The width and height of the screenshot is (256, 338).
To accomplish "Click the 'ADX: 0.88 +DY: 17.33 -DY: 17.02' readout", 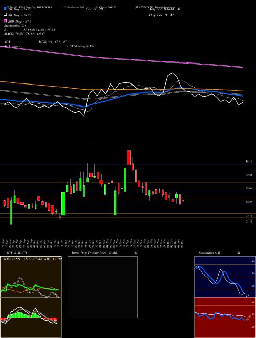I will click(x=32, y=259).
